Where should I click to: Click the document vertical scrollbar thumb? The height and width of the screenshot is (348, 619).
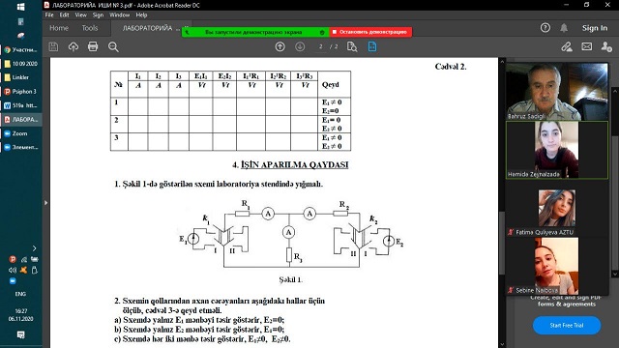tap(502, 243)
